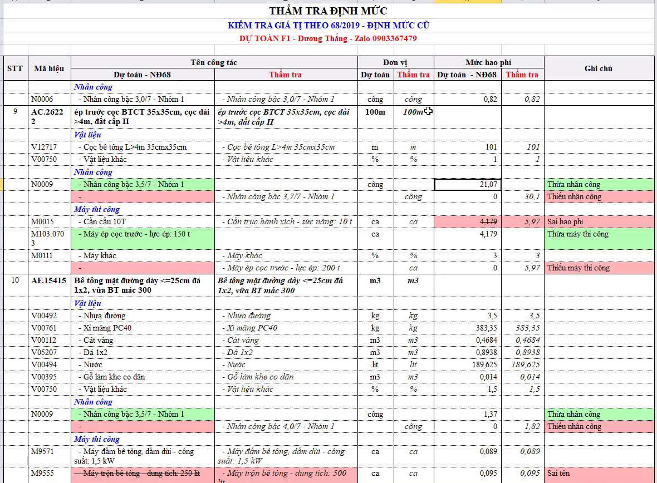Select the 'STT' header cell
Viewport: 657px width, 483px height.
(x=15, y=68)
